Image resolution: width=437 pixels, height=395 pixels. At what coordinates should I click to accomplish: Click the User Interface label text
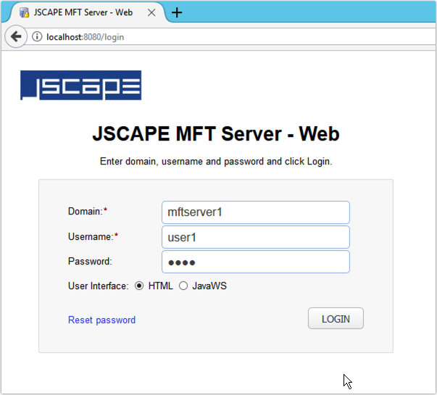98,286
